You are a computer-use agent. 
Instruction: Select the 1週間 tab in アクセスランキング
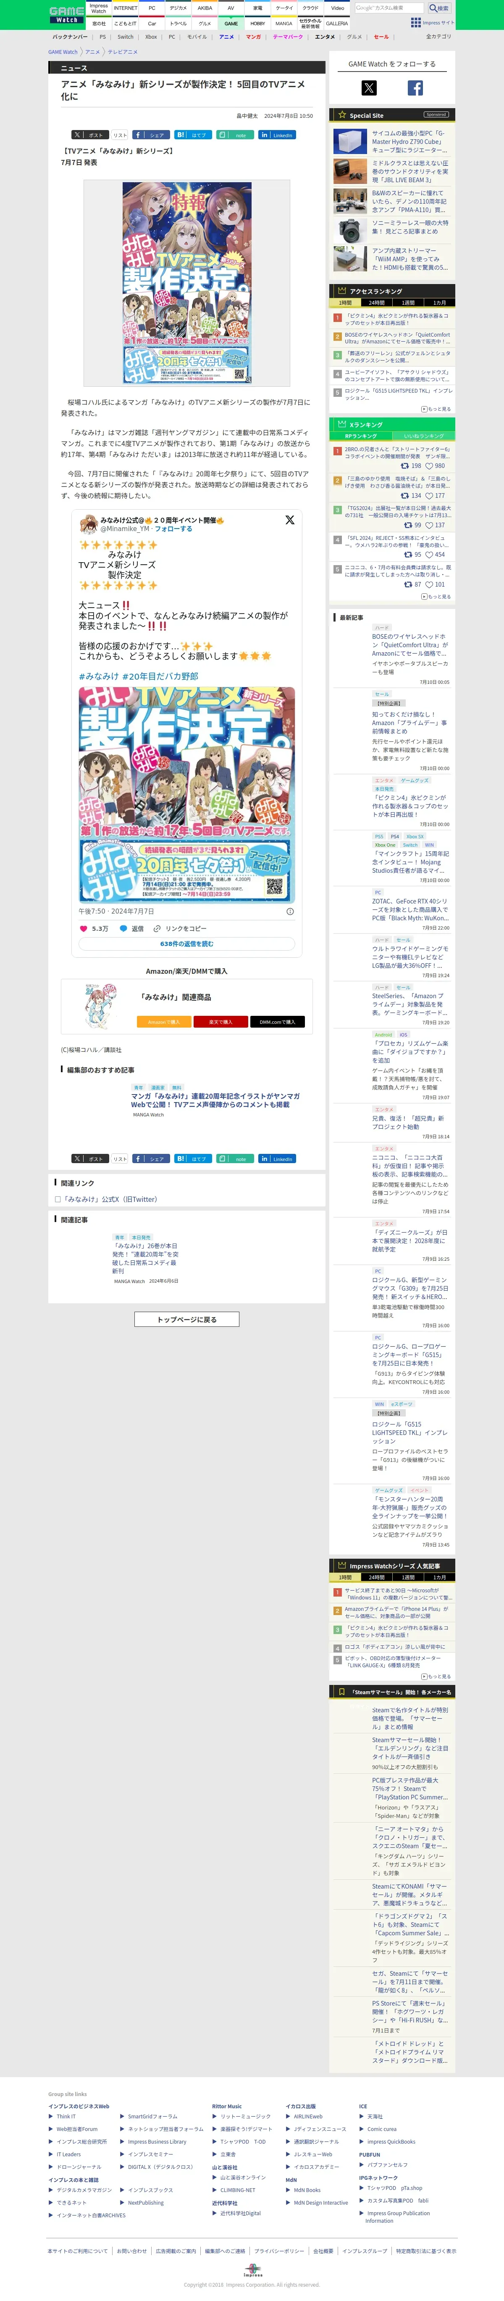click(408, 303)
